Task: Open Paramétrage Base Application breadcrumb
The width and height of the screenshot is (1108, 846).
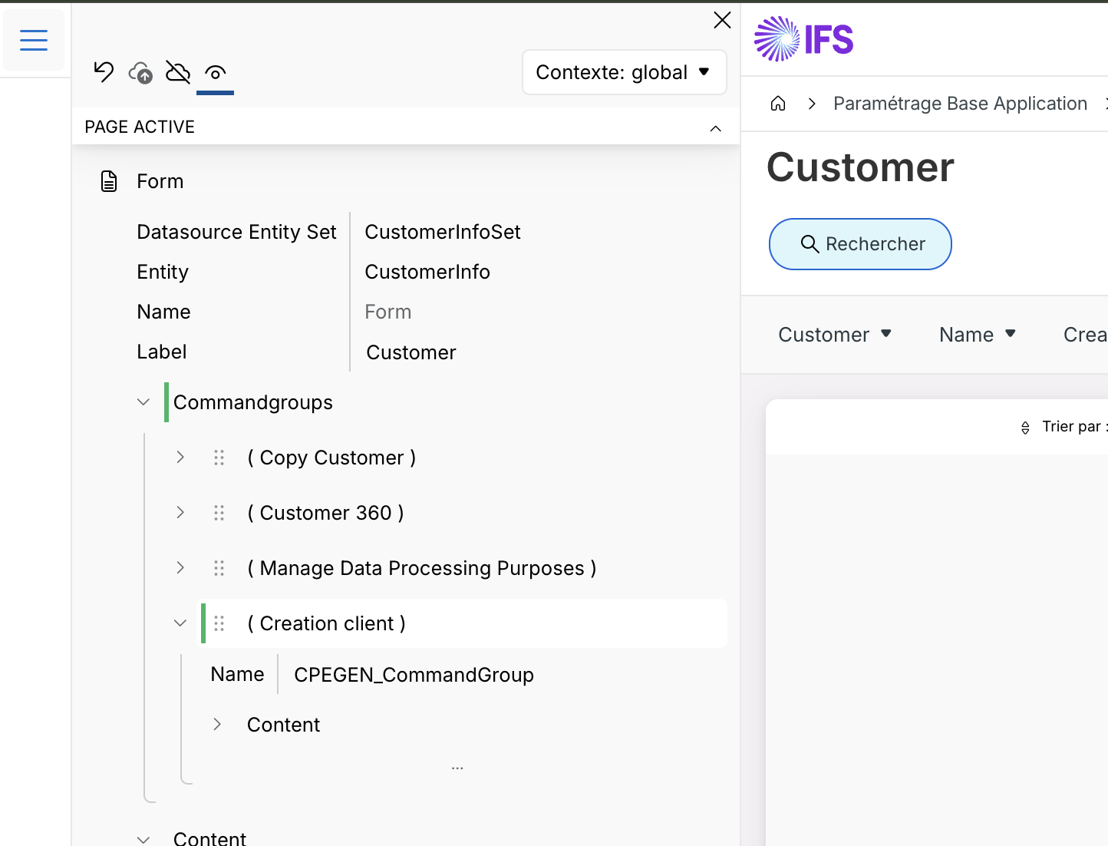Action: coord(960,104)
